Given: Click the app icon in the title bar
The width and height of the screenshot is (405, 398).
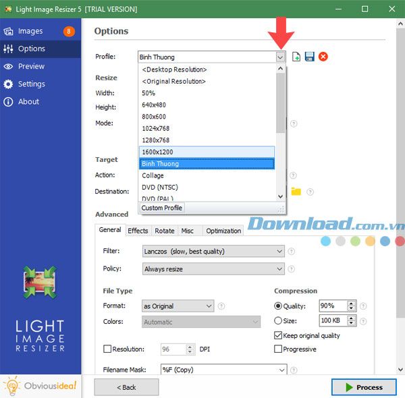Looking at the screenshot, I should pyautogui.click(x=8, y=9).
